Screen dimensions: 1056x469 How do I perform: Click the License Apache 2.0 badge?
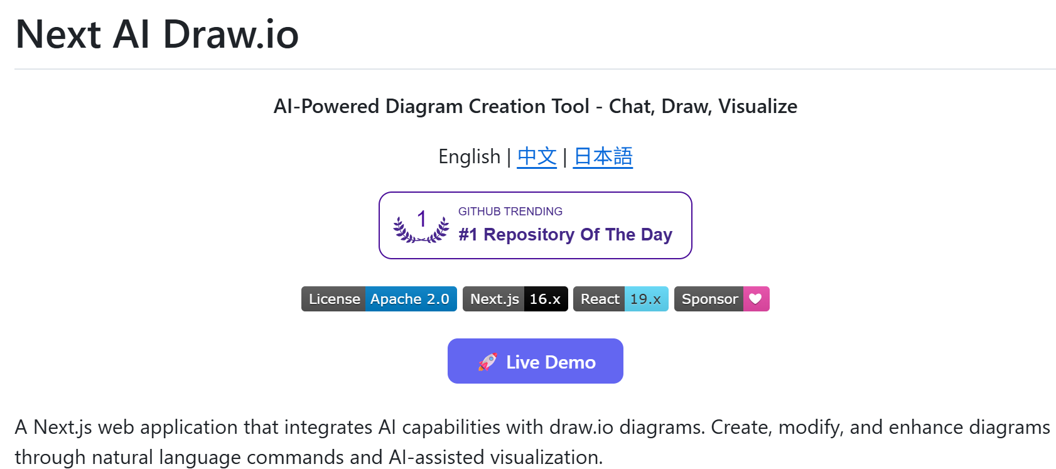(x=379, y=299)
